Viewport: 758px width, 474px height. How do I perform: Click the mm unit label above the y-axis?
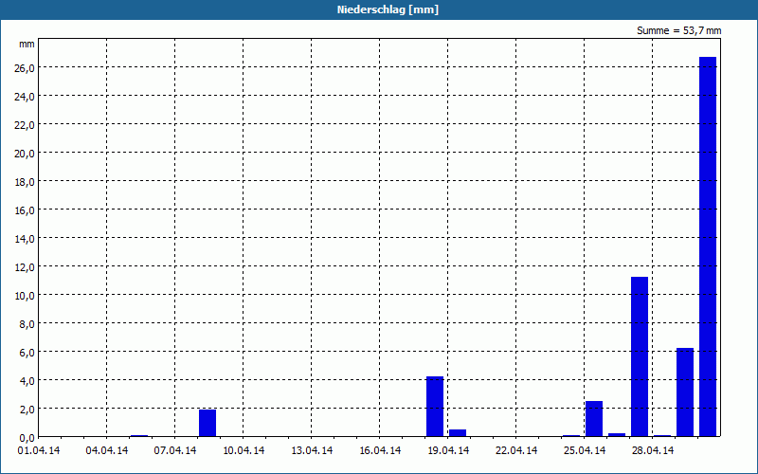(x=27, y=45)
